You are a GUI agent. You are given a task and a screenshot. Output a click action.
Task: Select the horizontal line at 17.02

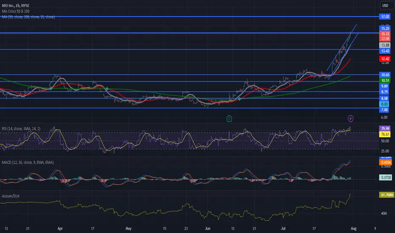pos(189,17)
